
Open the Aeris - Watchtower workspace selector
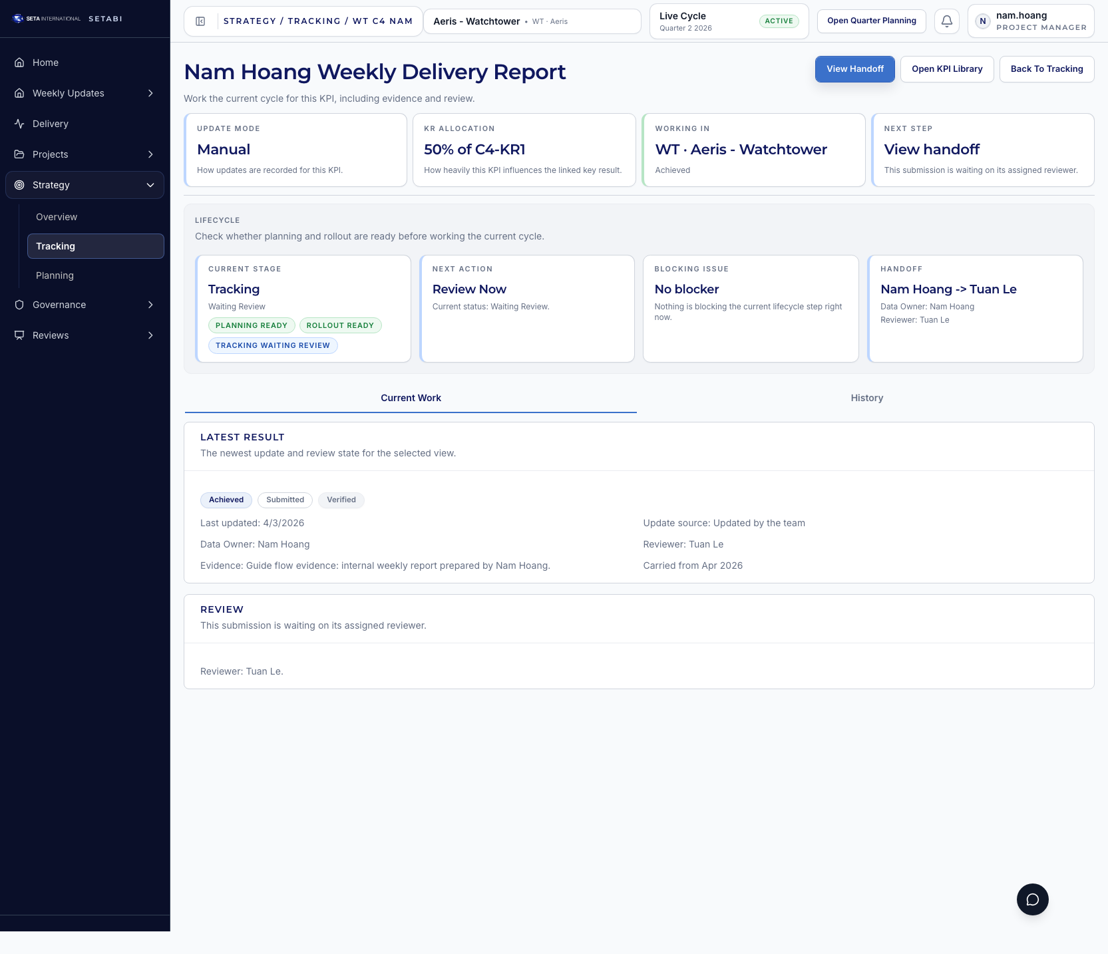(x=532, y=21)
